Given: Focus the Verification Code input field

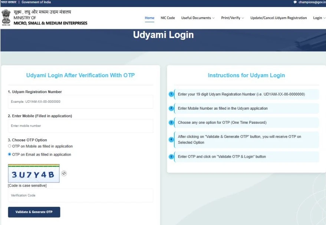Looking at the screenshot, I should coord(80,195).
